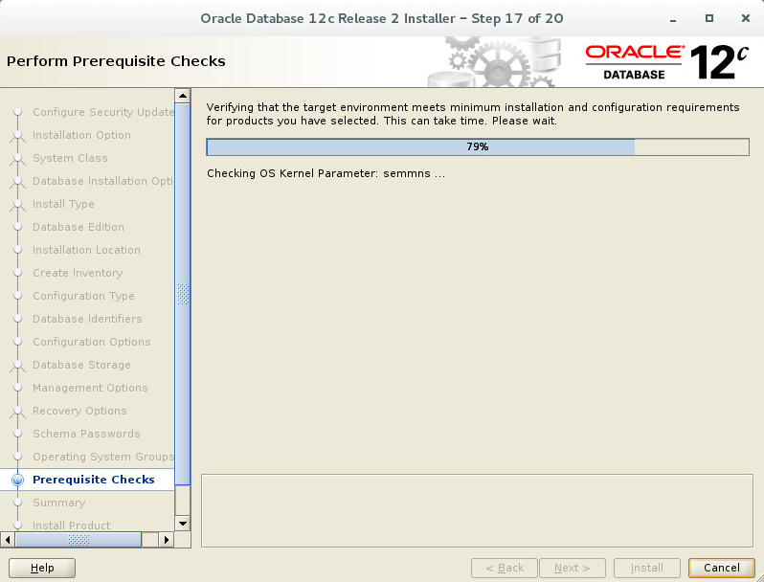Viewport: 764px width, 582px height.
Task: Click the Recovery Options step node icon
Action: [x=17, y=411]
